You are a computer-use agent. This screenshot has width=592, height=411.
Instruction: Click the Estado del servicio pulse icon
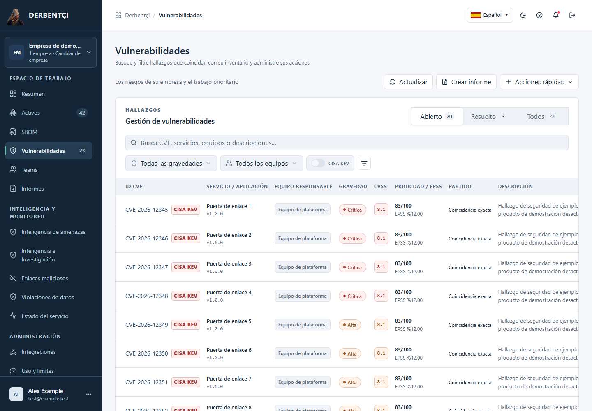13,316
